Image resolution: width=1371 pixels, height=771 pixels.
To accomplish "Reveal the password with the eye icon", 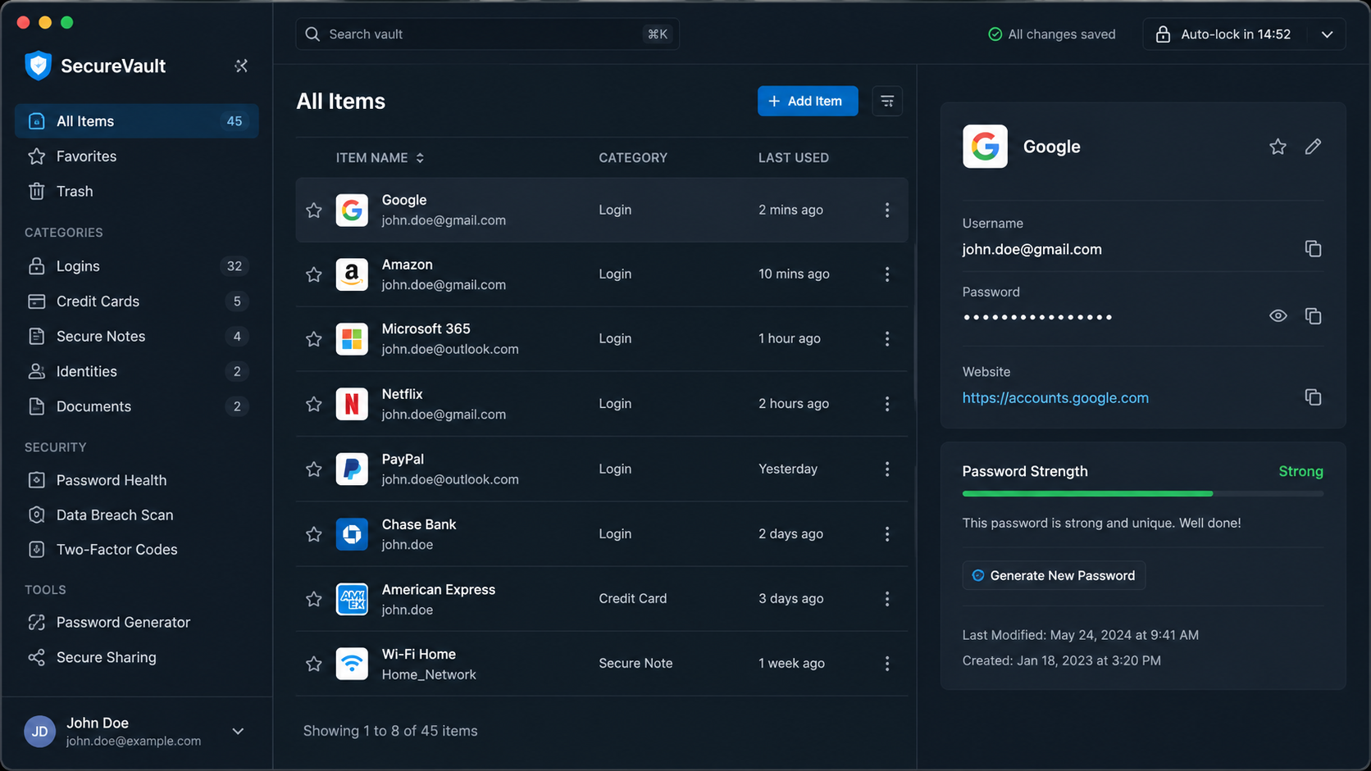I will click(1278, 315).
